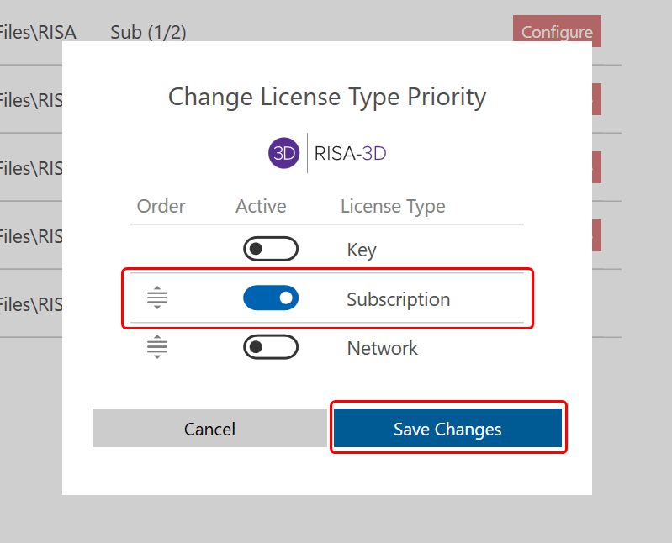Click the Files\RISA path in bottom row
Screen dimensions: 672x543
point(31,303)
